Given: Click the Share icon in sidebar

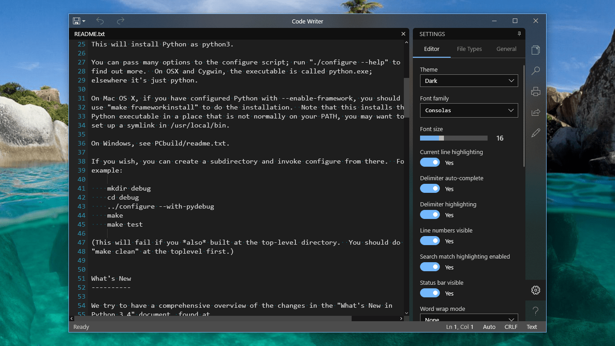Looking at the screenshot, I should pyautogui.click(x=535, y=112).
